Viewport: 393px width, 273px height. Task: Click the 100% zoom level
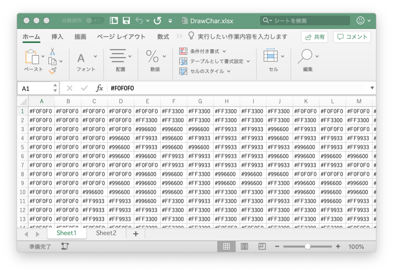(x=356, y=247)
